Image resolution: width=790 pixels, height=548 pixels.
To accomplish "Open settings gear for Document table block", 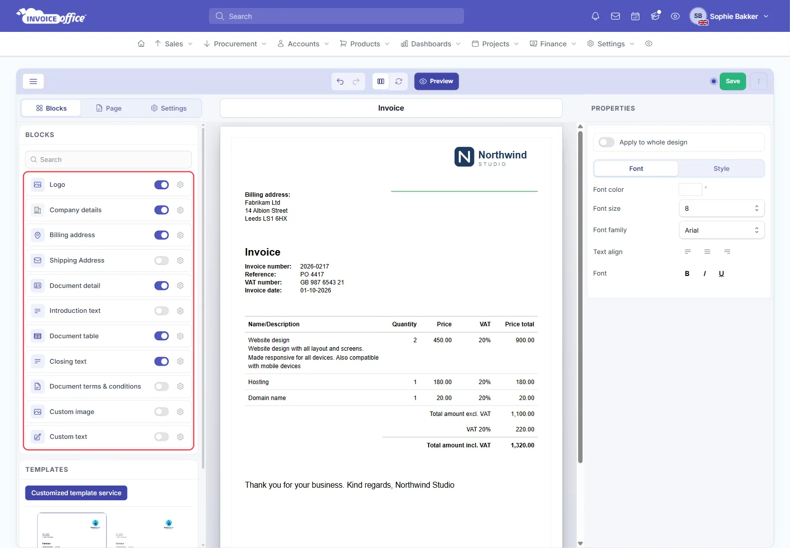I will [180, 336].
